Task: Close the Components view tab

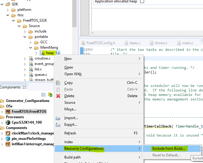Action: pos(24,87)
